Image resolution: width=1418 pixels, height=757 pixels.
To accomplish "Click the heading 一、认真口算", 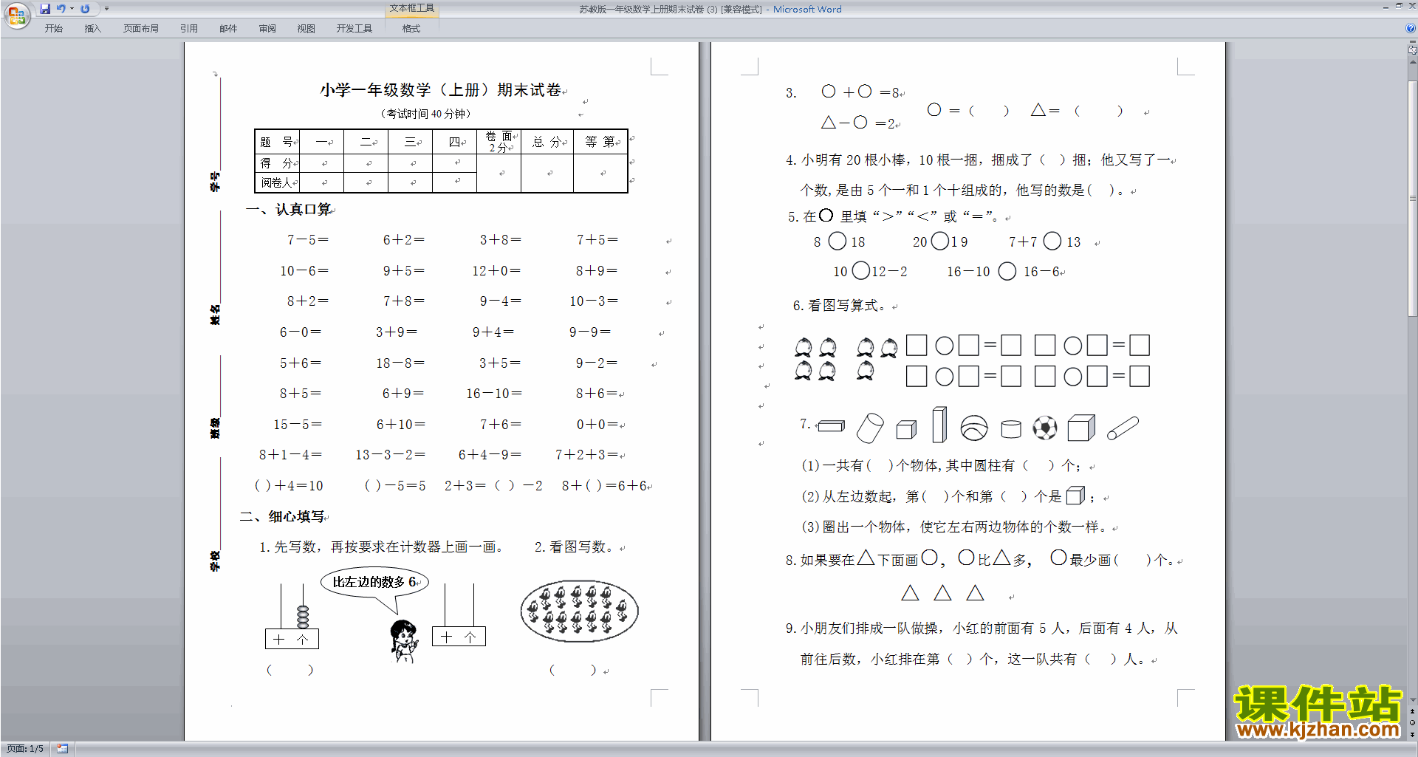I will coord(289,210).
